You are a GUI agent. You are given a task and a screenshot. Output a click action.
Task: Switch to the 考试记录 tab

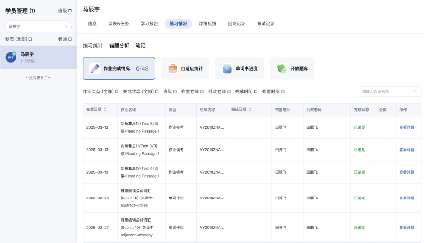(x=265, y=24)
